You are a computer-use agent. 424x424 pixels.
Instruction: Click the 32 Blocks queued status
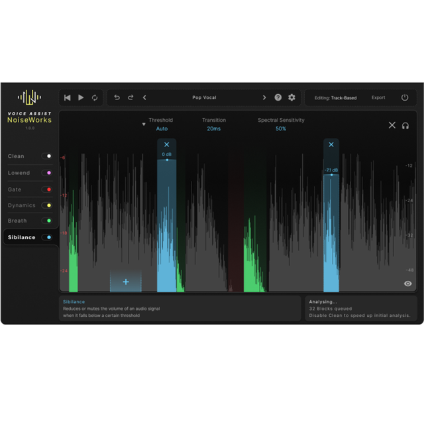[x=331, y=309]
